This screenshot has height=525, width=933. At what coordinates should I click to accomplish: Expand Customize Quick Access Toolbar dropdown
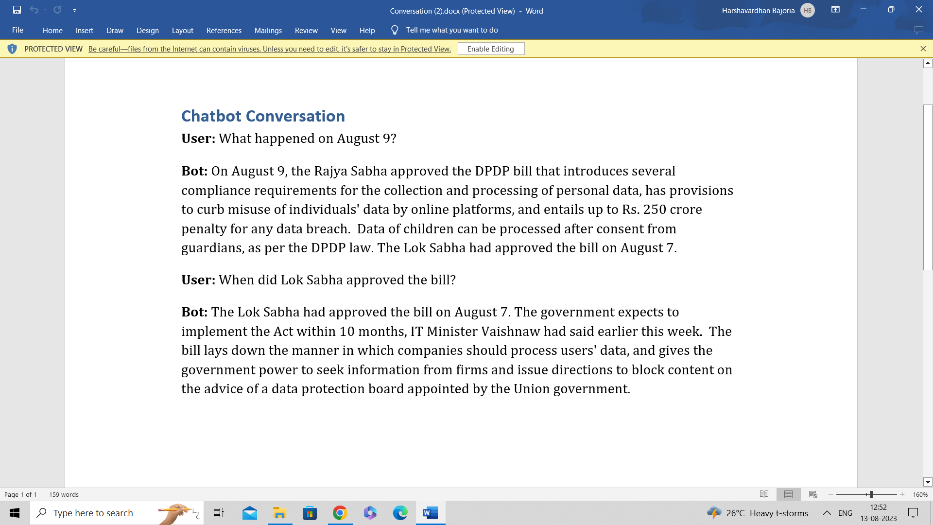tap(74, 10)
